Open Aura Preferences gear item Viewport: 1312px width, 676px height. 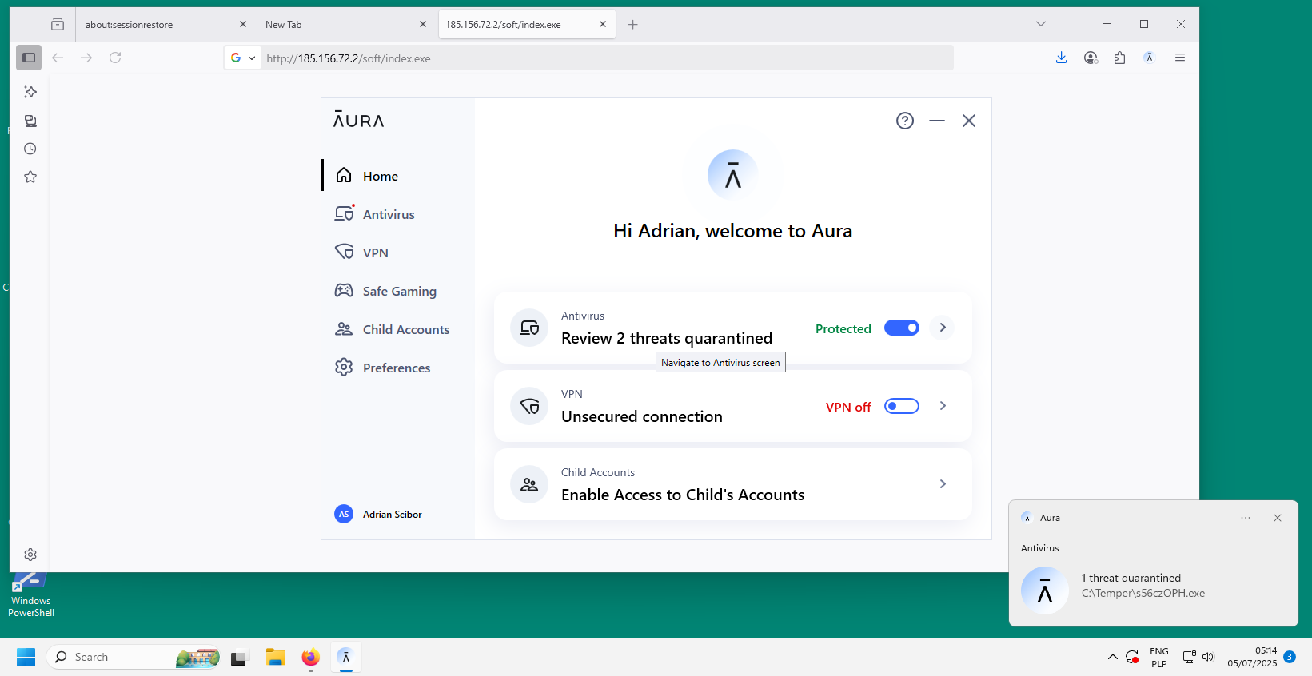pos(396,368)
